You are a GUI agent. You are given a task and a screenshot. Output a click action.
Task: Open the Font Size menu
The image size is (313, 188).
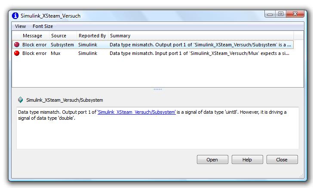tap(43, 26)
